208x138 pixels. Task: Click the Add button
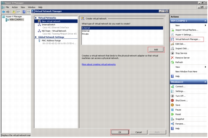(156, 50)
